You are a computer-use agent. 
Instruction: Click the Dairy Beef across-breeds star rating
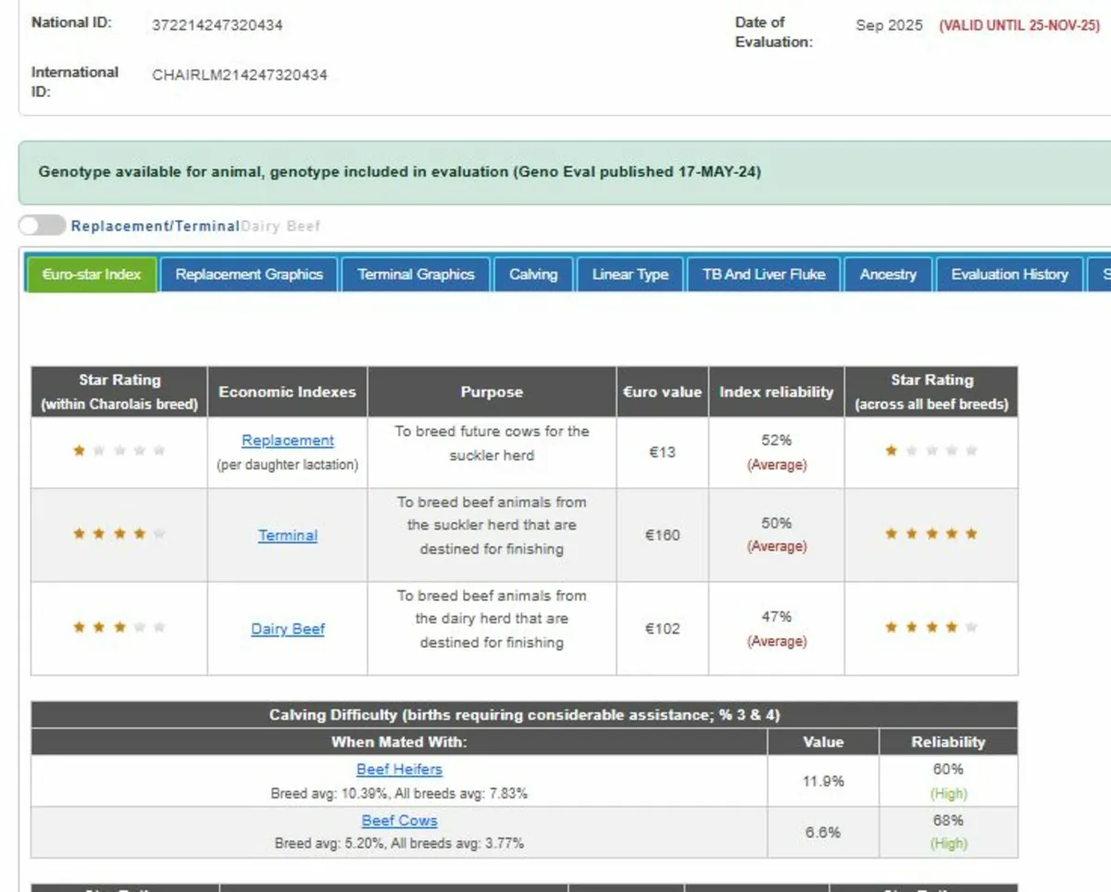click(x=930, y=627)
